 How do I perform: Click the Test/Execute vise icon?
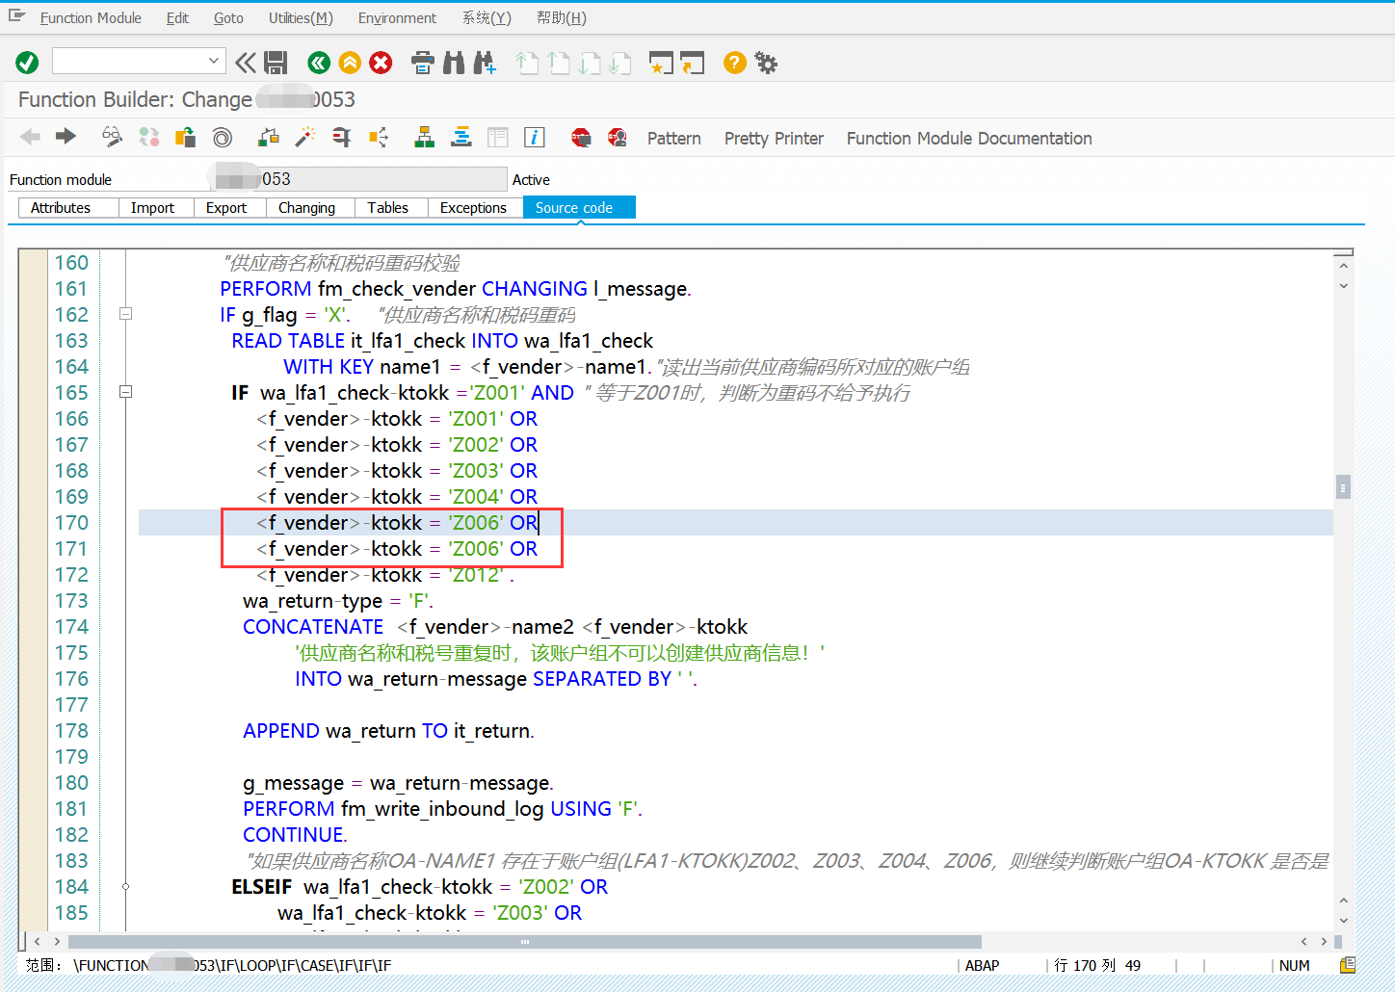point(342,137)
